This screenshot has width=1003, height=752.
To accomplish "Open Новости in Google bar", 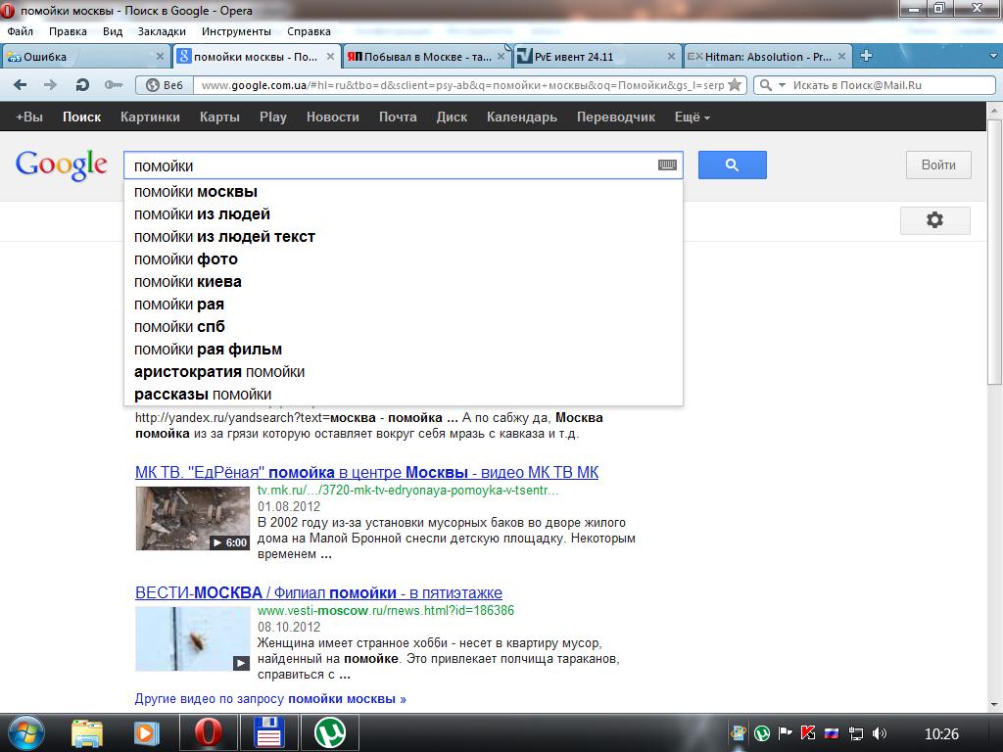I will click(333, 117).
